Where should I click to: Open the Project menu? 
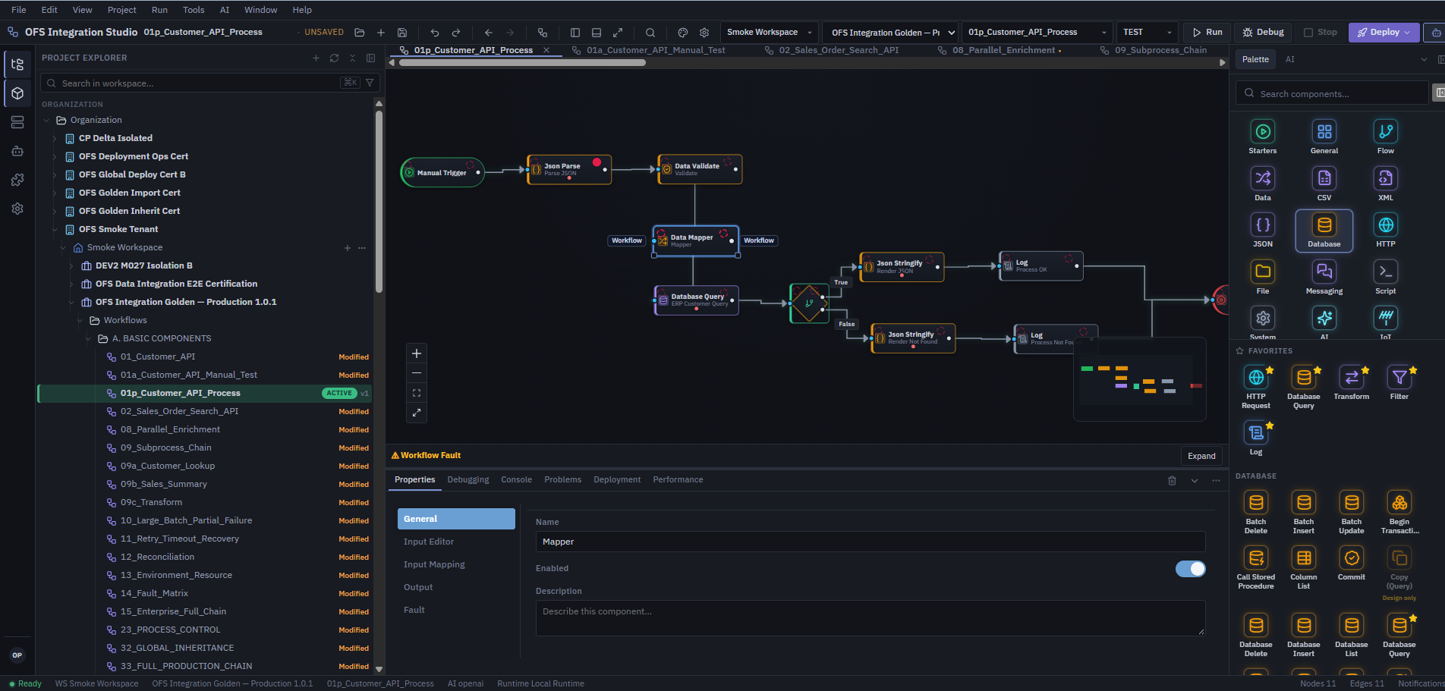(121, 10)
